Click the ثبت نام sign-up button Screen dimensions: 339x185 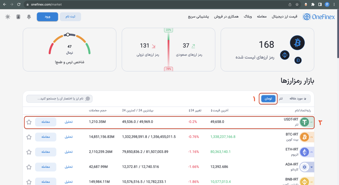[70, 17]
